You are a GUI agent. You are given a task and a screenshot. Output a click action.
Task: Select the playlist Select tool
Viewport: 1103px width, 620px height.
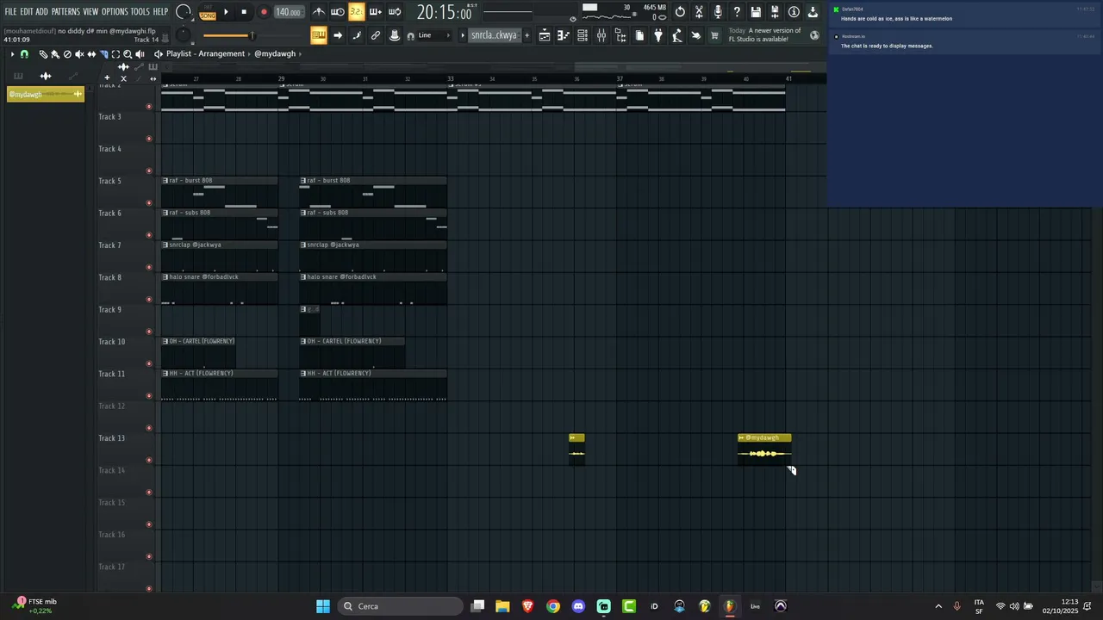(x=115, y=54)
